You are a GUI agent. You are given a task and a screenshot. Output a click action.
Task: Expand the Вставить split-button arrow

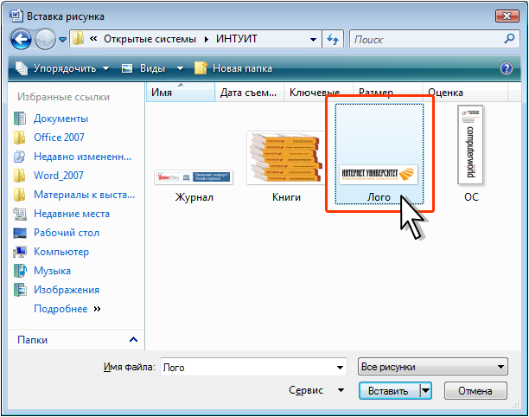tap(426, 391)
